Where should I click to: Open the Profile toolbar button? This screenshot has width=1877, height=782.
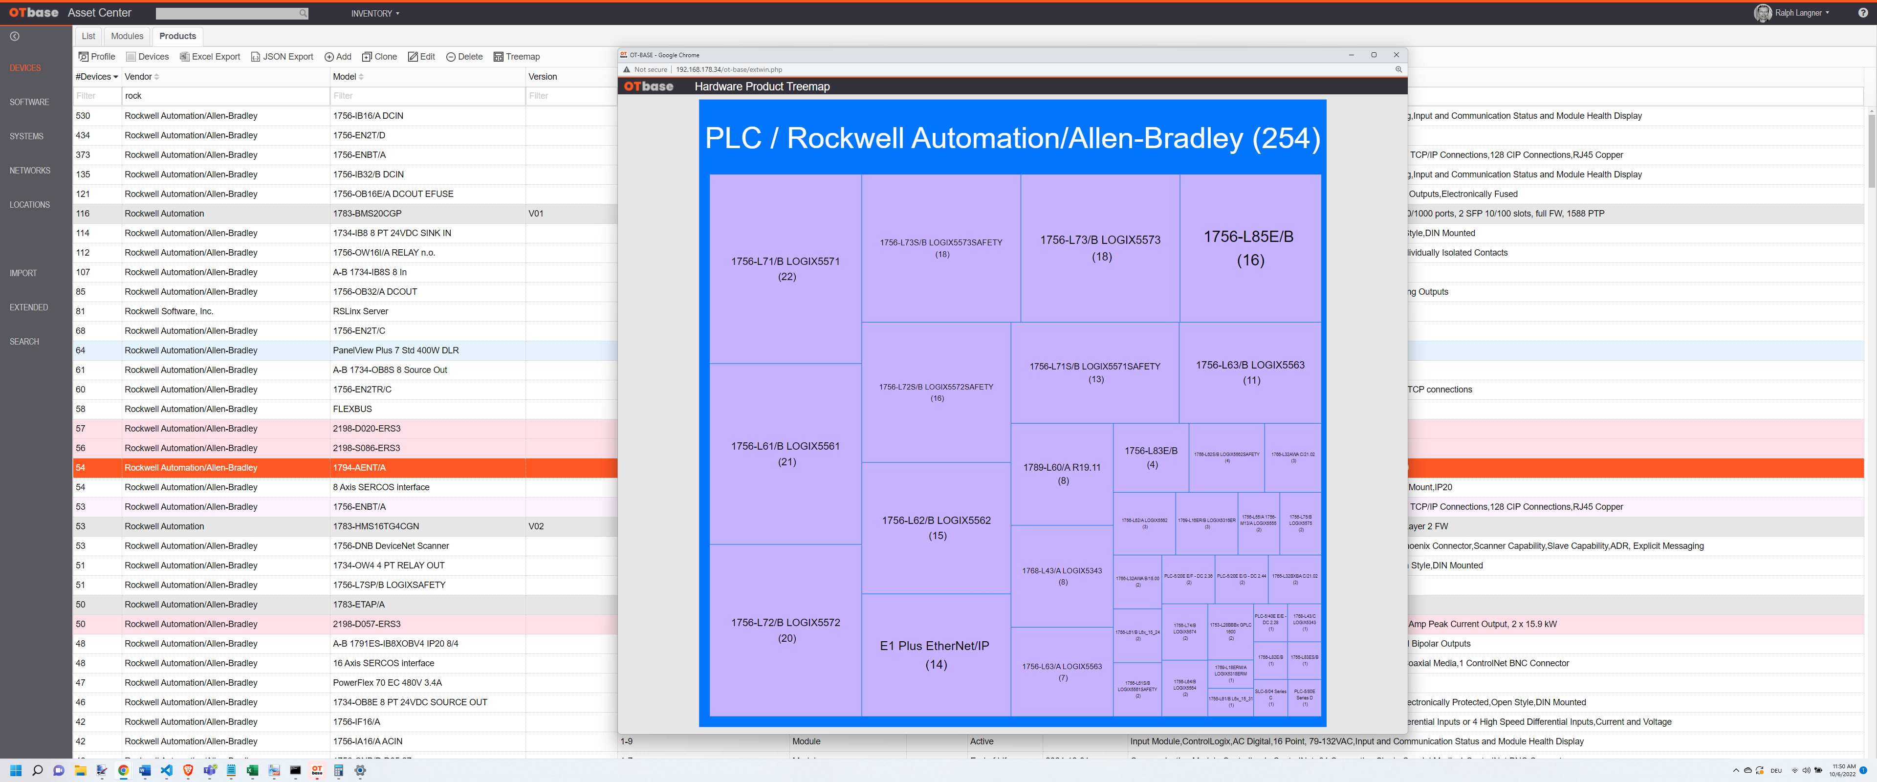tap(97, 57)
